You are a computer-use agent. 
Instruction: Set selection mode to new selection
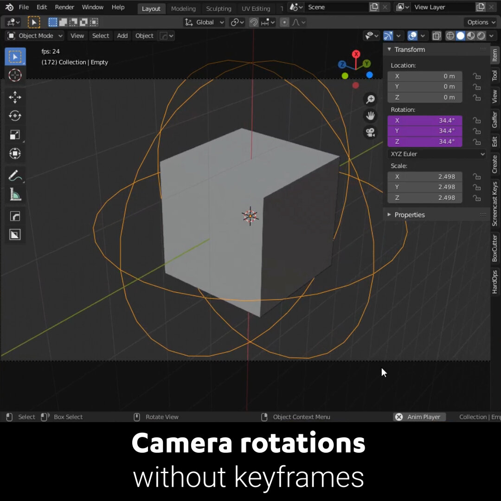pyautogui.click(x=53, y=22)
